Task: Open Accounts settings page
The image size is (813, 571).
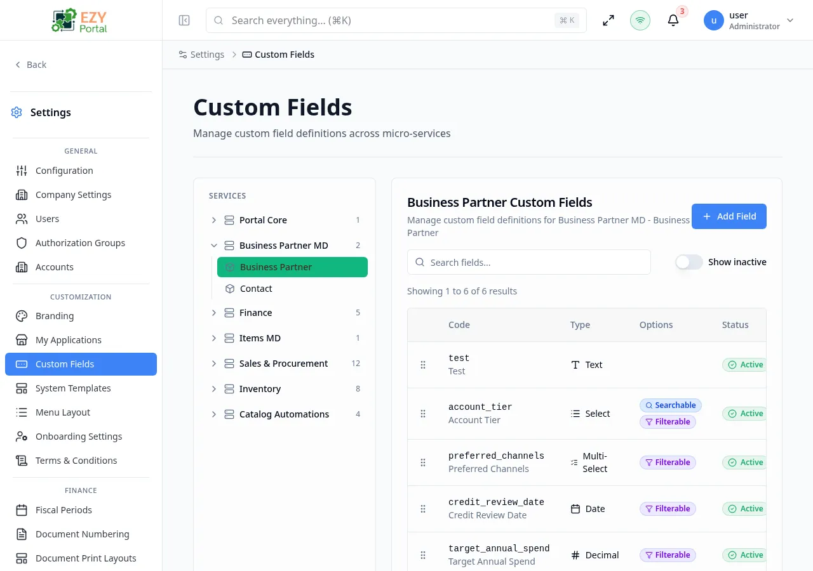Action: (x=81, y=267)
